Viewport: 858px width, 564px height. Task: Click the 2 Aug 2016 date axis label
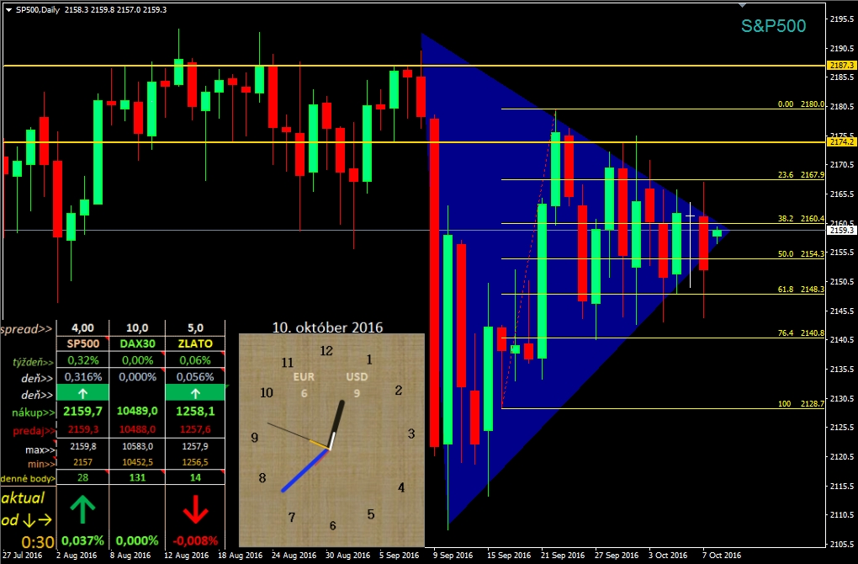click(x=76, y=556)
